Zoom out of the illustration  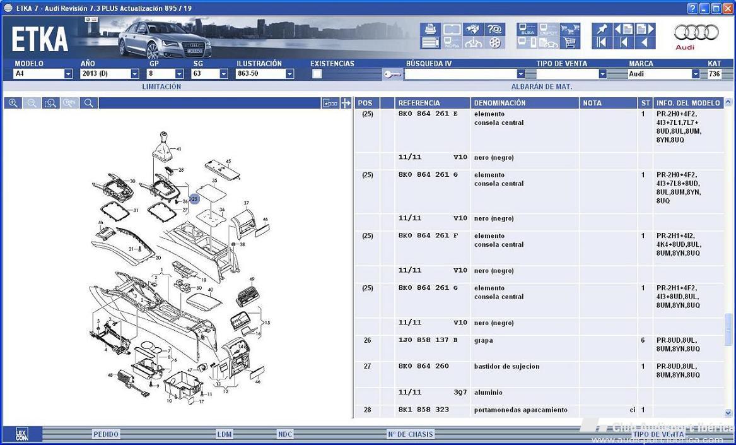tap(32, 103)
